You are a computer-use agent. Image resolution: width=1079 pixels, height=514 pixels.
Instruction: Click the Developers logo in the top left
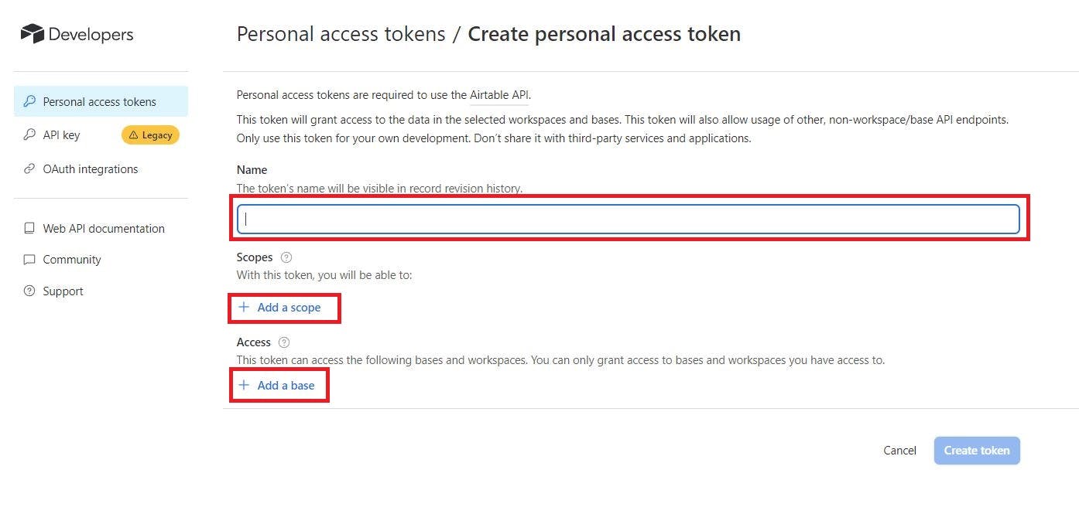point(76,33)
